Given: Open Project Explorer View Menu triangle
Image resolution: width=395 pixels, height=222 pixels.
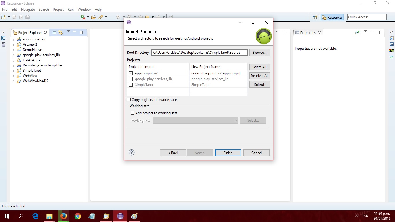Looking at the screenshot, I should (69, 32).
